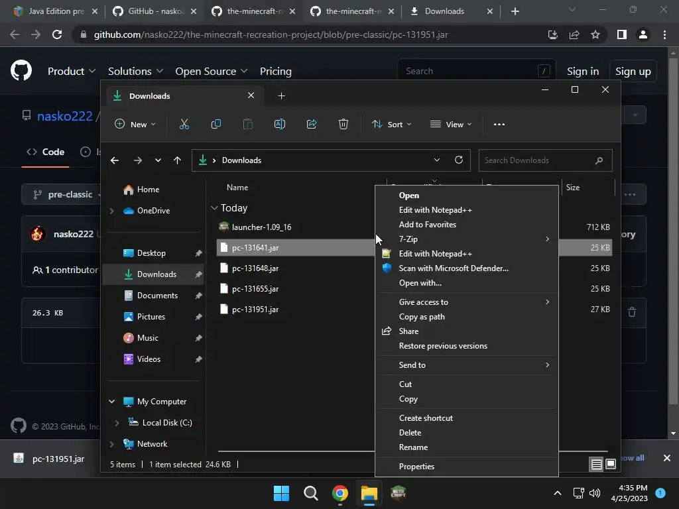This screenshot has width=679, height=509.
Task: Close the Chrome downloads shelf
Action: pos(667,458)
